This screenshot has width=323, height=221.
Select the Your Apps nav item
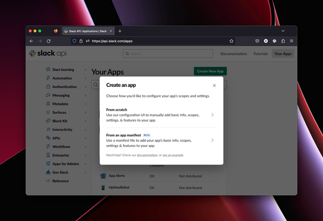[x=283, y=54]
